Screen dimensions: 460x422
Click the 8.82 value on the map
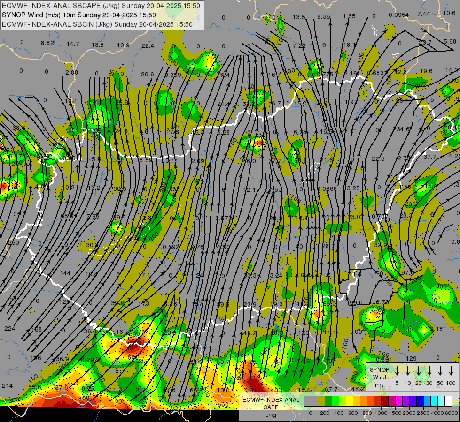click(x=47, y=43)
